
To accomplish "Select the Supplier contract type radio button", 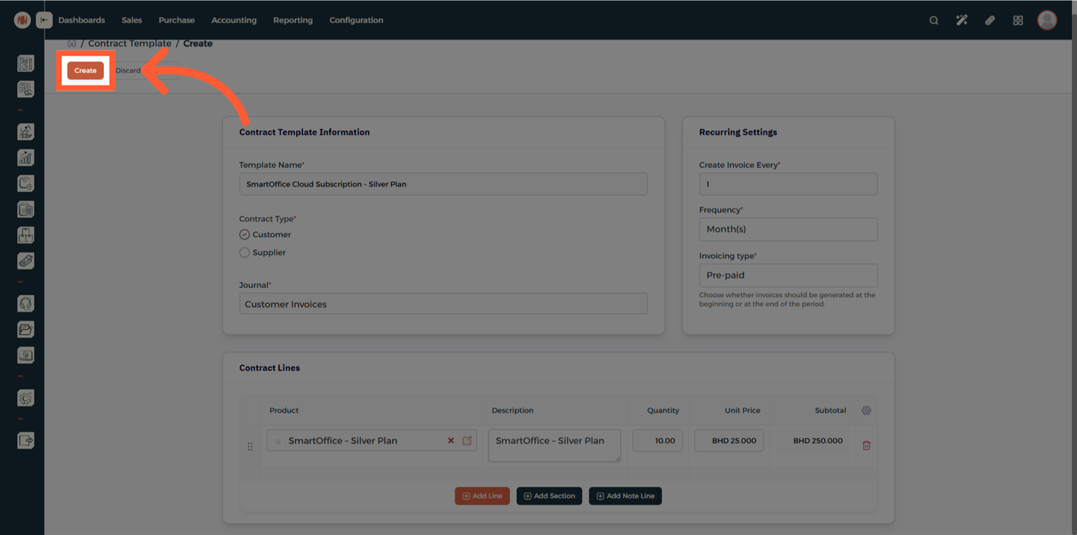I will [x=245, y=253].
